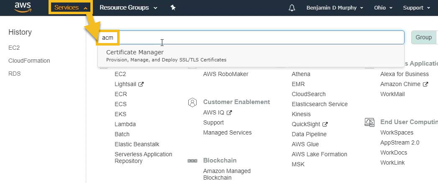
Task: Open the Benjamin D Murphy account menu
Action: (x=335, y=8)
